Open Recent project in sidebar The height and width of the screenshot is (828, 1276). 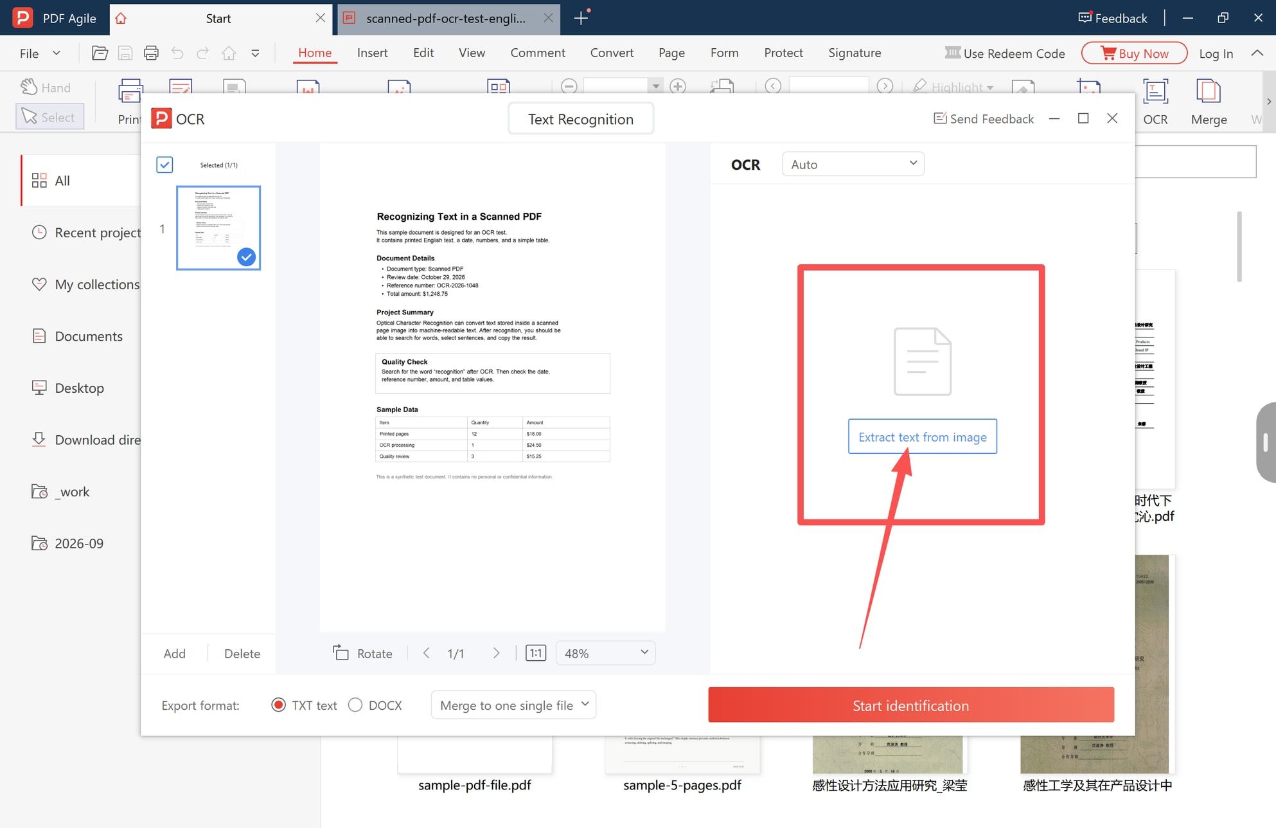86,233
